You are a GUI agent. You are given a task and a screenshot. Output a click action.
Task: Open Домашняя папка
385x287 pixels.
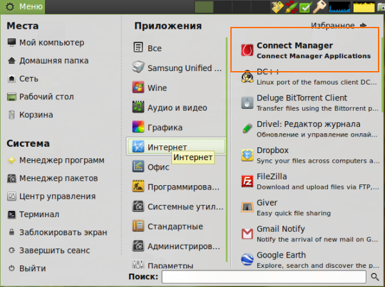53,61
